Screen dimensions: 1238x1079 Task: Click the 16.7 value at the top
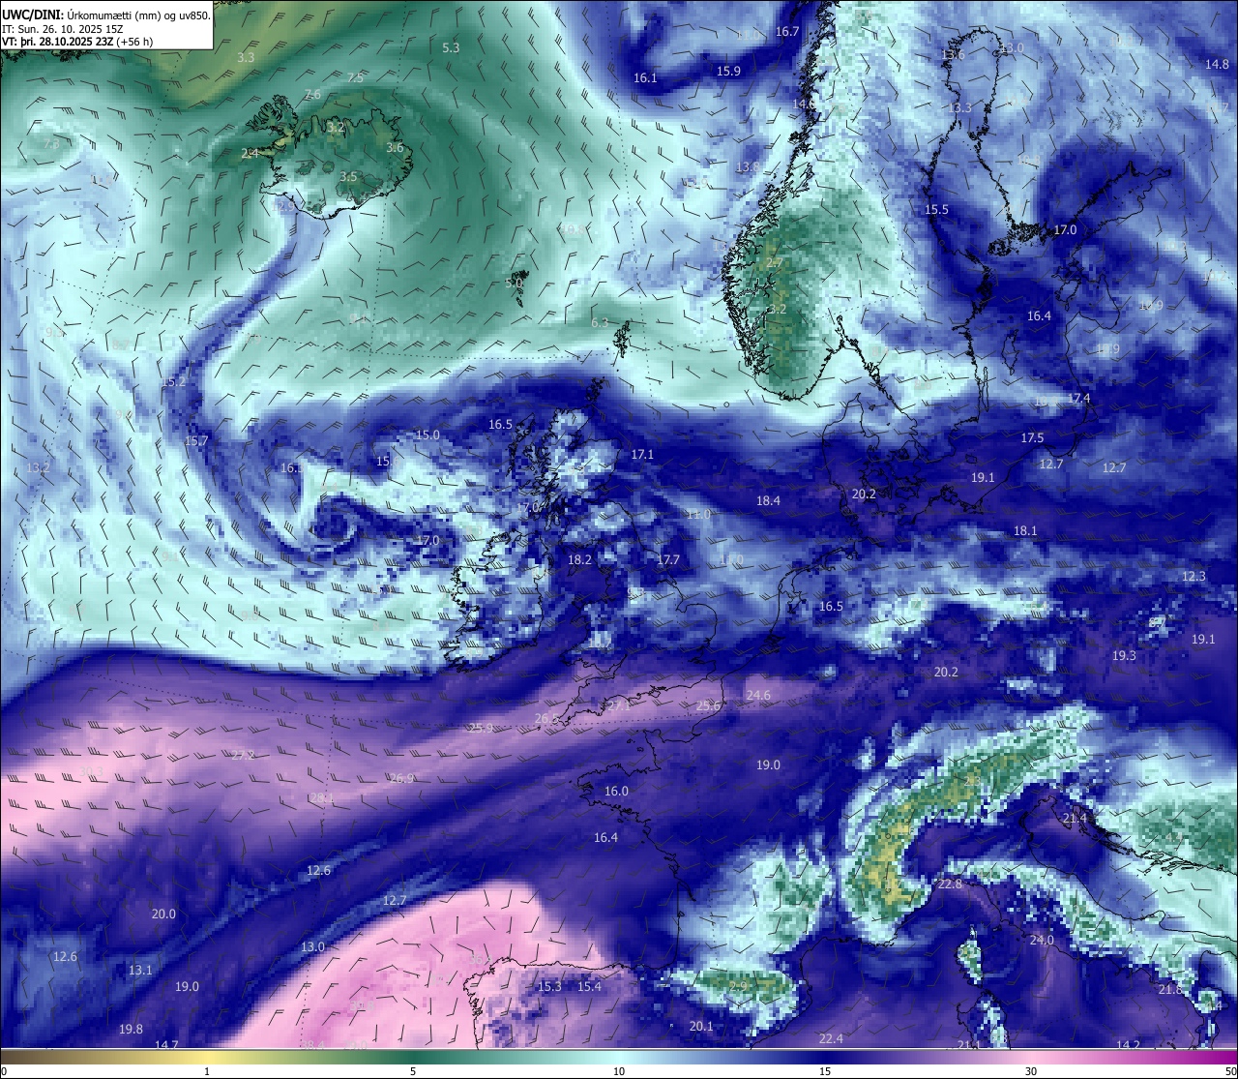pyautogui.click(x=787, y=31)
